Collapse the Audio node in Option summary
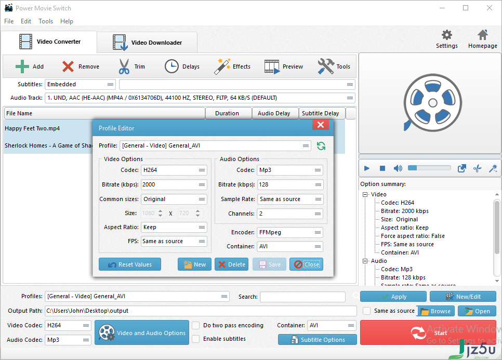502x360 pixels. 365,261
